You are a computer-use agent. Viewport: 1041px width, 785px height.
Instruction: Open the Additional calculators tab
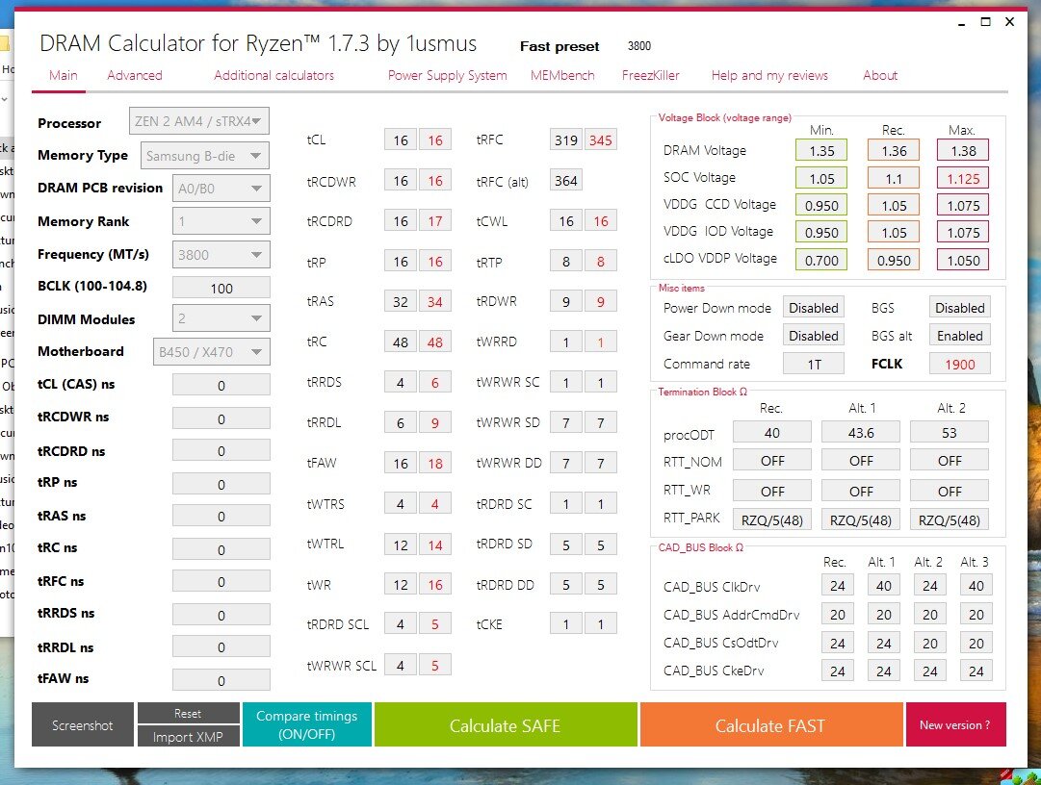pyautogui.click(x=273, y=76)
